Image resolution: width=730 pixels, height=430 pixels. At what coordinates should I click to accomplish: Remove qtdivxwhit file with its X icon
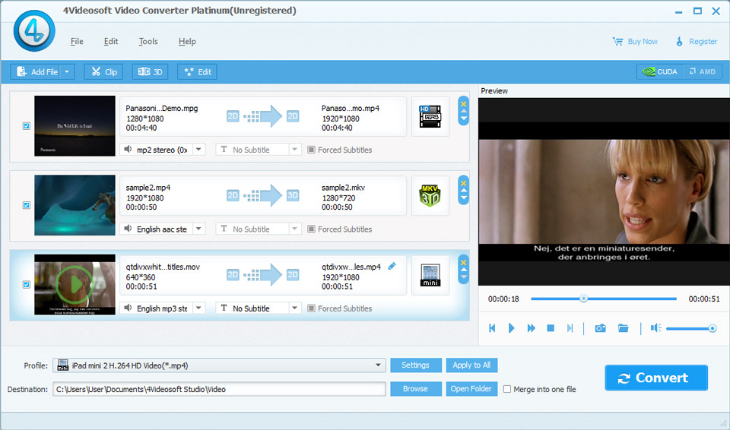(x=464, y=262)
